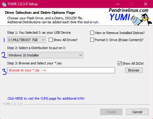Viewport: 153px width, 119px height.
Task: Click 'Step 2: Select a Distribution' label
Action: 36,48
